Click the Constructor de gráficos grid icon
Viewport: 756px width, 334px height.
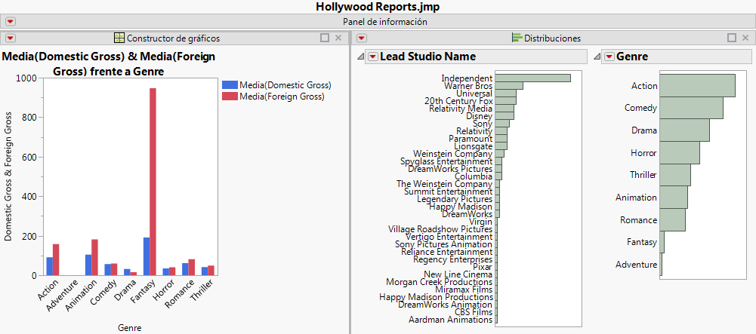pos(119,38)
